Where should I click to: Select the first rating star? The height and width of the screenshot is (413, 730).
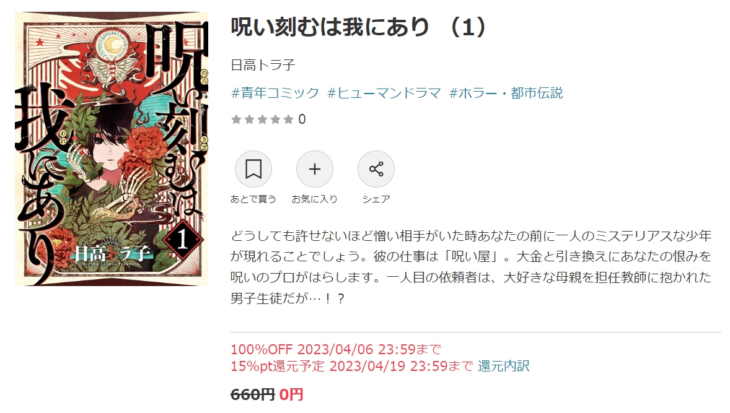point(237,120)
